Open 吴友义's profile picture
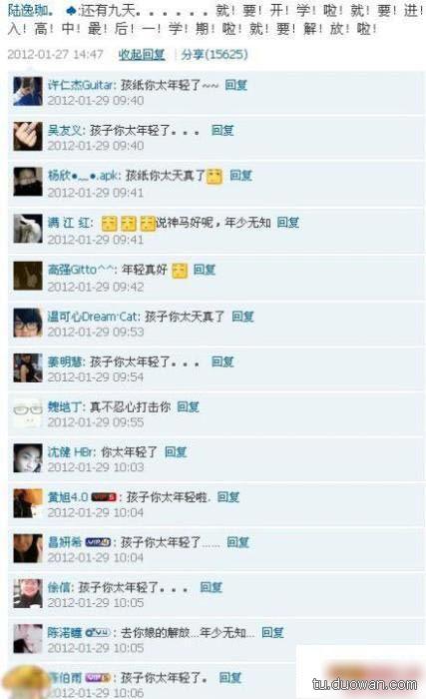Screen dimensions: 426x699 pyautogui.click(x=28, y=137)
